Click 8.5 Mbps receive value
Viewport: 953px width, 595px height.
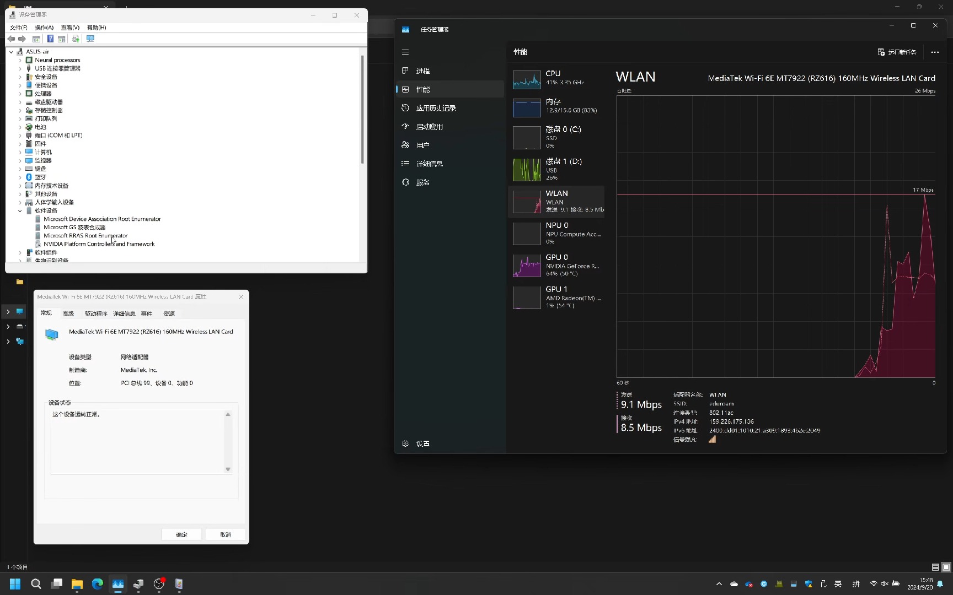(x=641, y=428)
